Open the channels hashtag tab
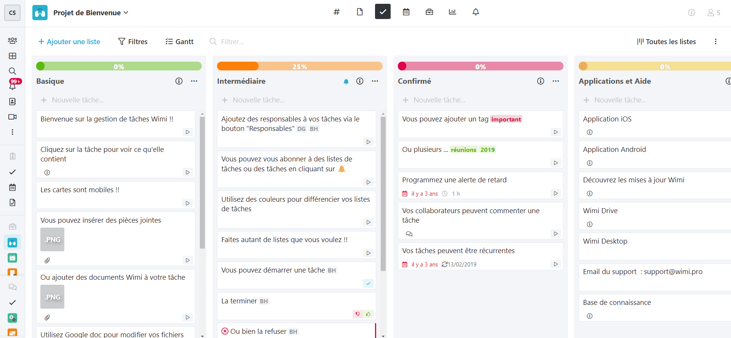The width and height of the screenshot is (731, 338). tap(337, 12)
